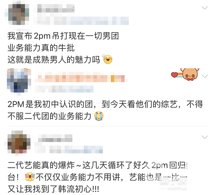Click the bear heart badge icon

[185, 74]
